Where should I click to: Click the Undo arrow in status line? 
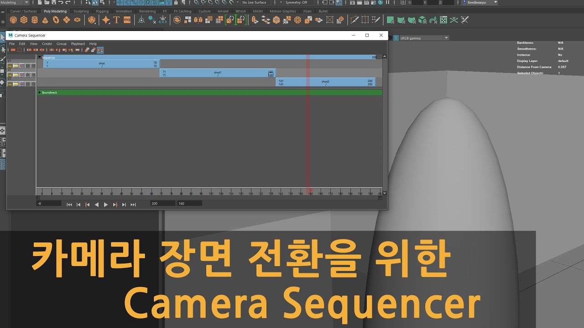(61, 2)
